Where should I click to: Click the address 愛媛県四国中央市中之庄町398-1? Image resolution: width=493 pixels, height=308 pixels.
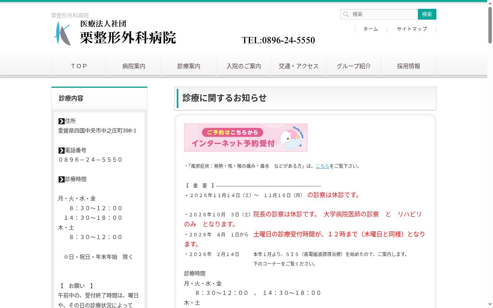[97, 131]
